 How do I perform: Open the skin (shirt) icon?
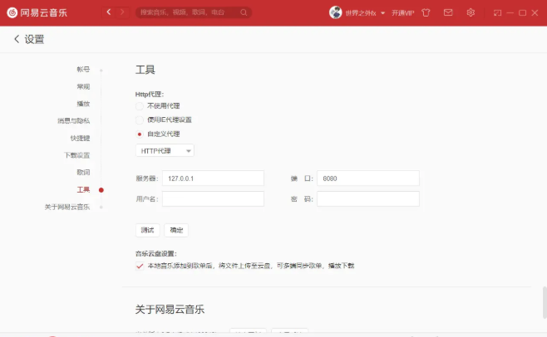[x=426, y=12]
